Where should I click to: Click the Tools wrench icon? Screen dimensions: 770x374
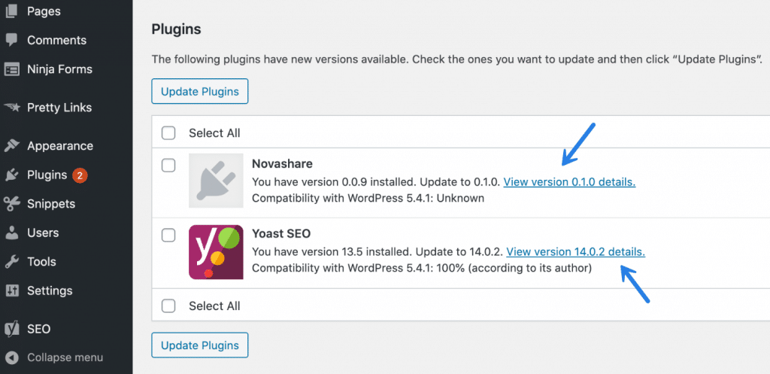[11, 262]
